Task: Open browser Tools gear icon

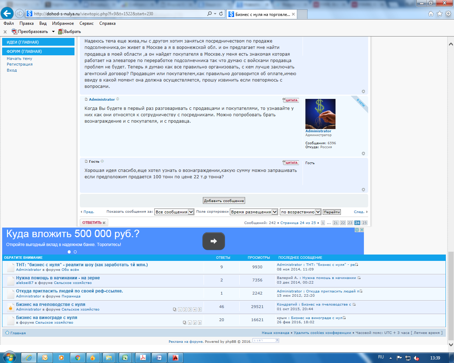Action: tap(448, 14)
